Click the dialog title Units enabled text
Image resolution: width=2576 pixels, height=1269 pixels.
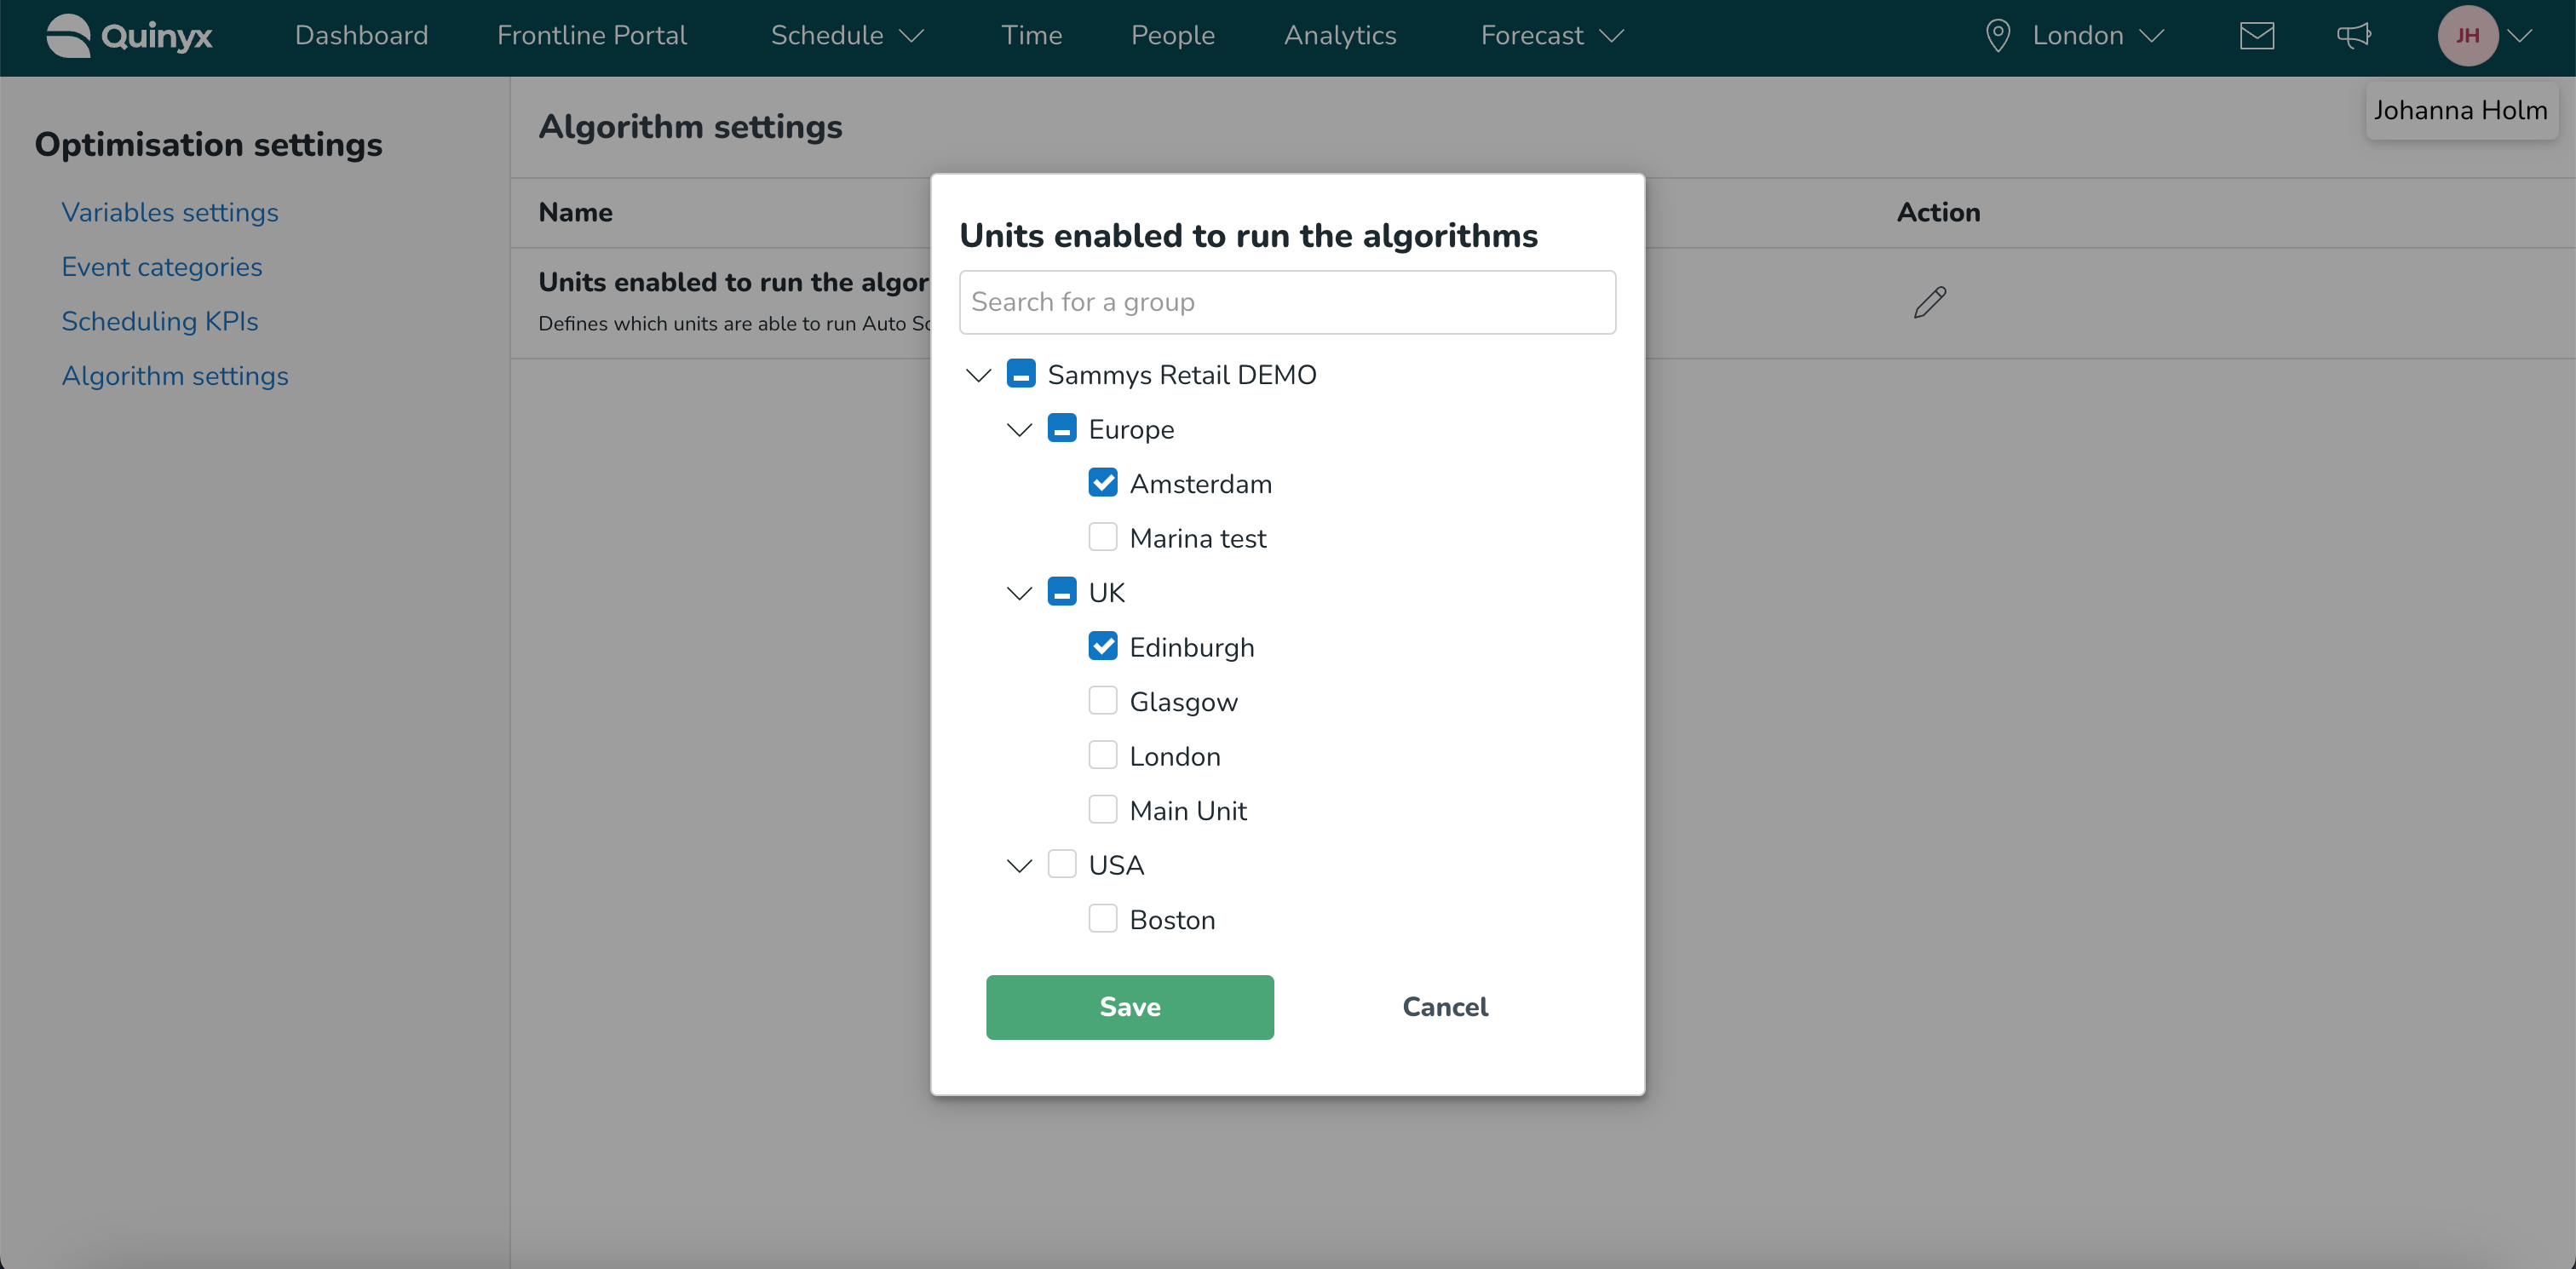click(1248, 236)
